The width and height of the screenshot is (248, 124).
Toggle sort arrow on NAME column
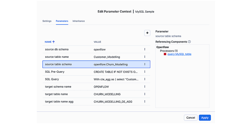click(x=53, y=42)
